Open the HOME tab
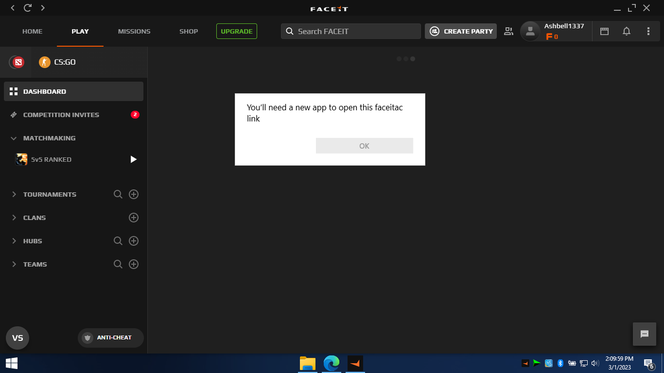This screenshot has width=664, height=373. (x=32, y=31)
